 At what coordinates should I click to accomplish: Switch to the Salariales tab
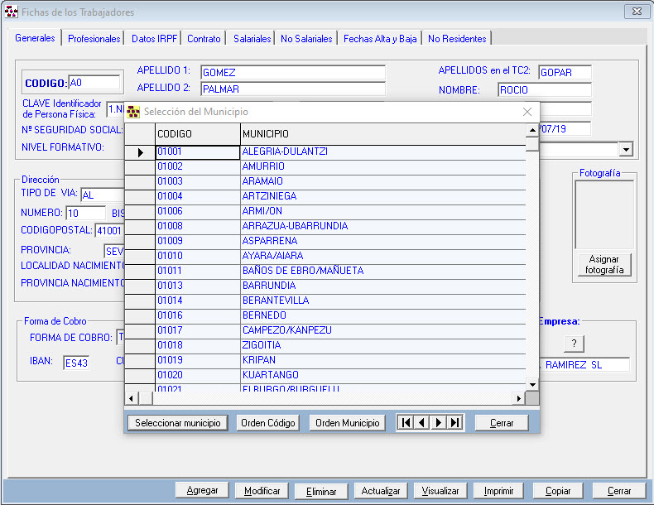point(252,39)
